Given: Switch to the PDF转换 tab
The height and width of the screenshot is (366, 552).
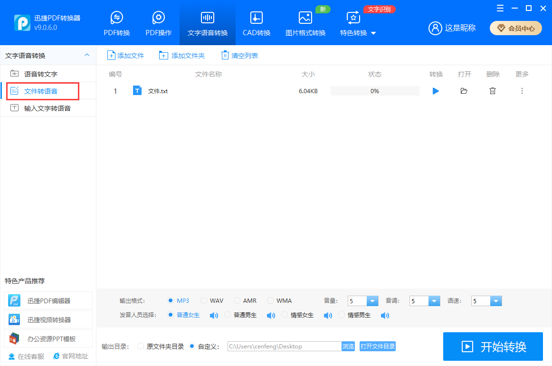Looking at the screenshot, I should tap(117, 23).
